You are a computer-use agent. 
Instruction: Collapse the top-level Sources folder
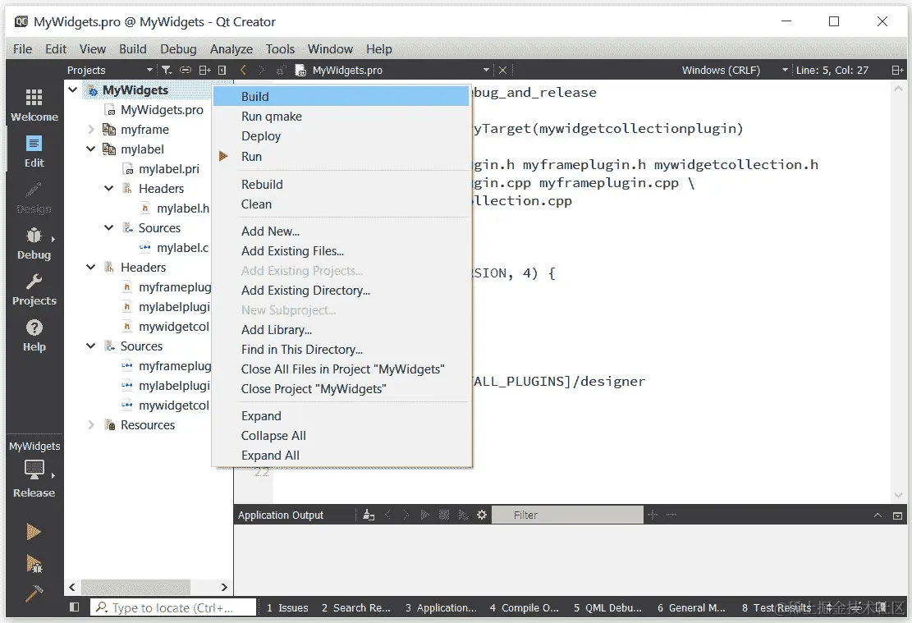(x=91, y=346)
